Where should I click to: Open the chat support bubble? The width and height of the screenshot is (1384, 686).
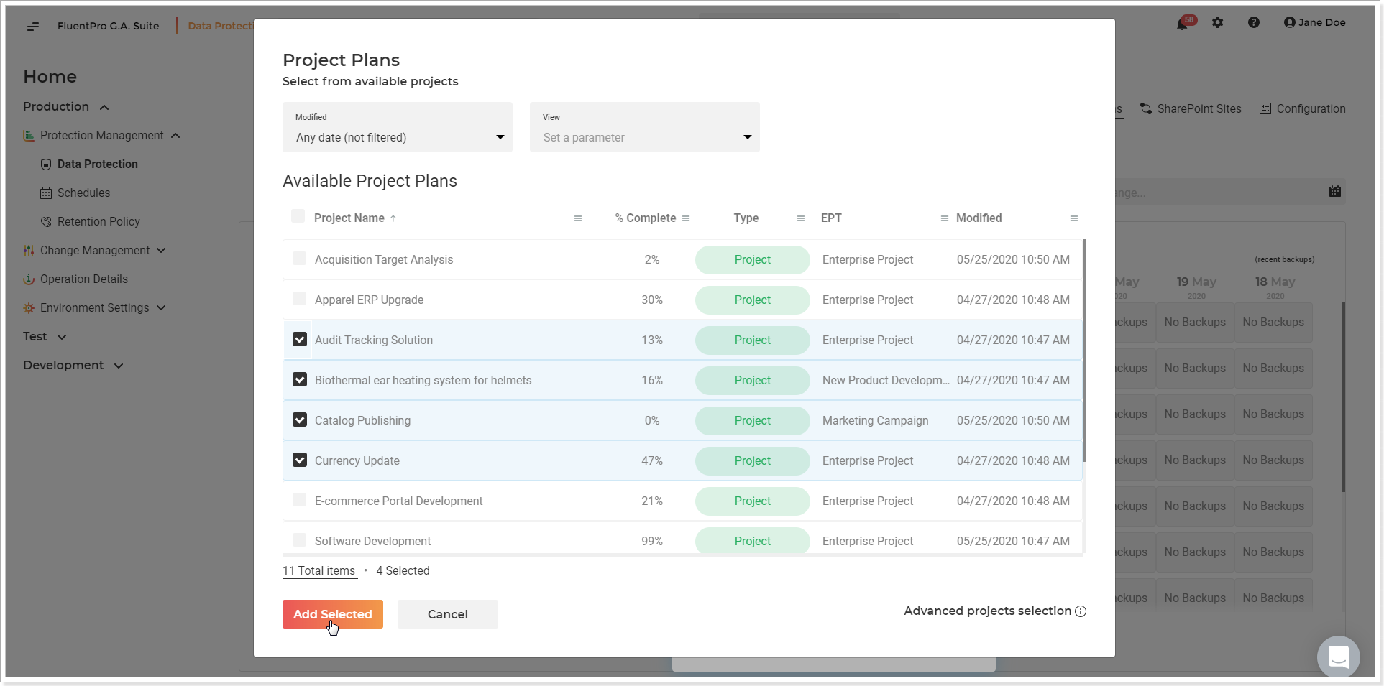click(x=1339, y=657)
